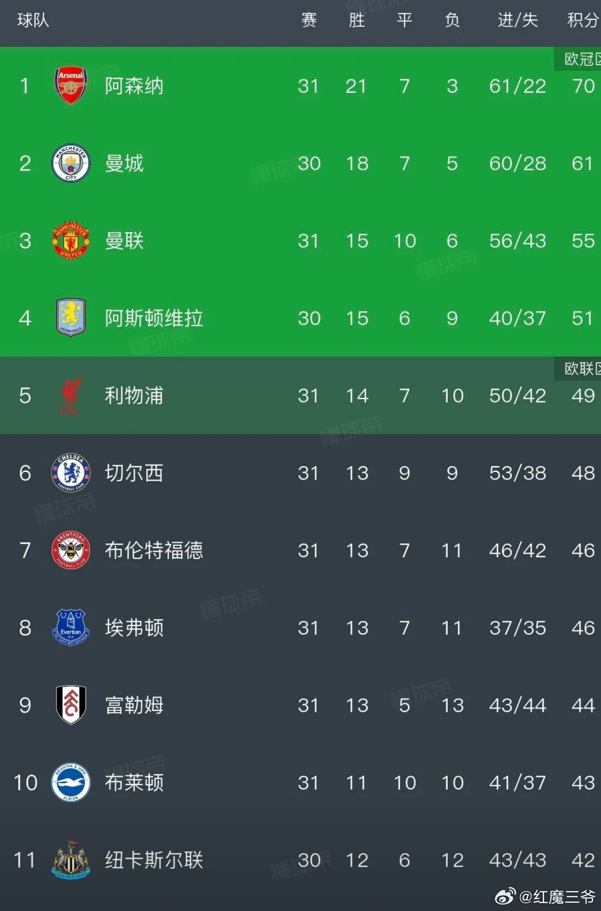Select the Aston Villa crest

click(x=71, y=318)
